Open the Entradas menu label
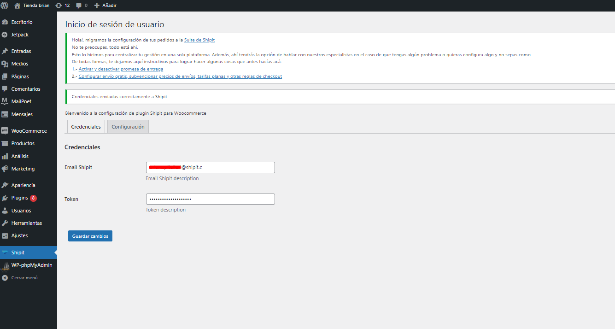The height and width of the screenshot is (329, 615). pyautogui.click(x=21, y=51)
